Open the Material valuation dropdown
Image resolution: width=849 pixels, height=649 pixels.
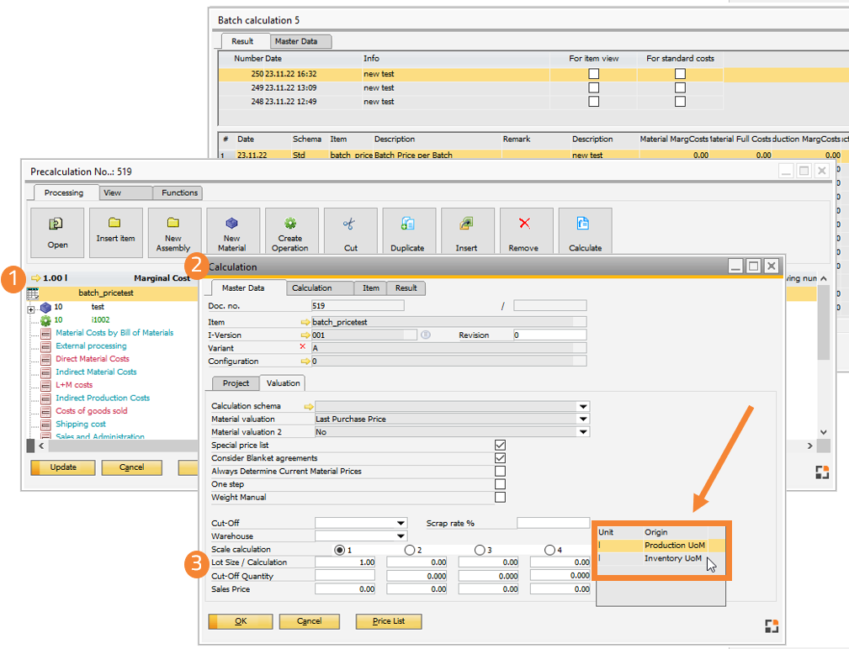coord(584,419)
